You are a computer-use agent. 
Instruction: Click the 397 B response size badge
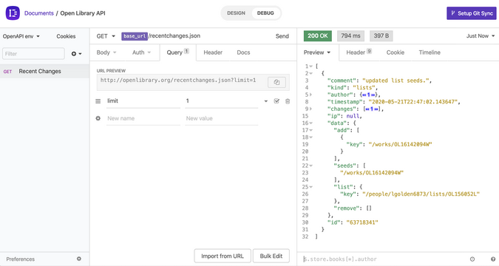pyautogui.click(x=381, y=36)
